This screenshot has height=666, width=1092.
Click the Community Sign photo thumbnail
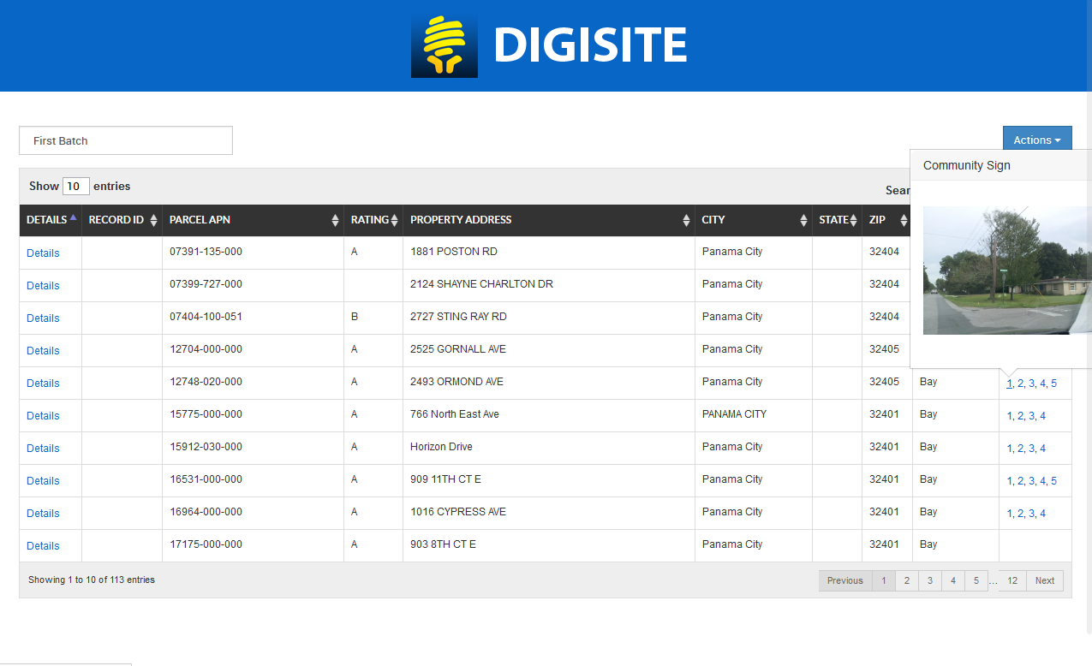1006,271
